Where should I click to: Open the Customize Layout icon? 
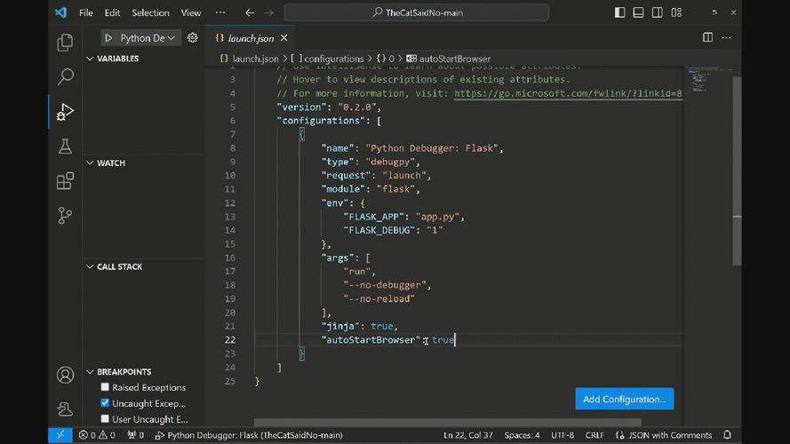[676, 12]
